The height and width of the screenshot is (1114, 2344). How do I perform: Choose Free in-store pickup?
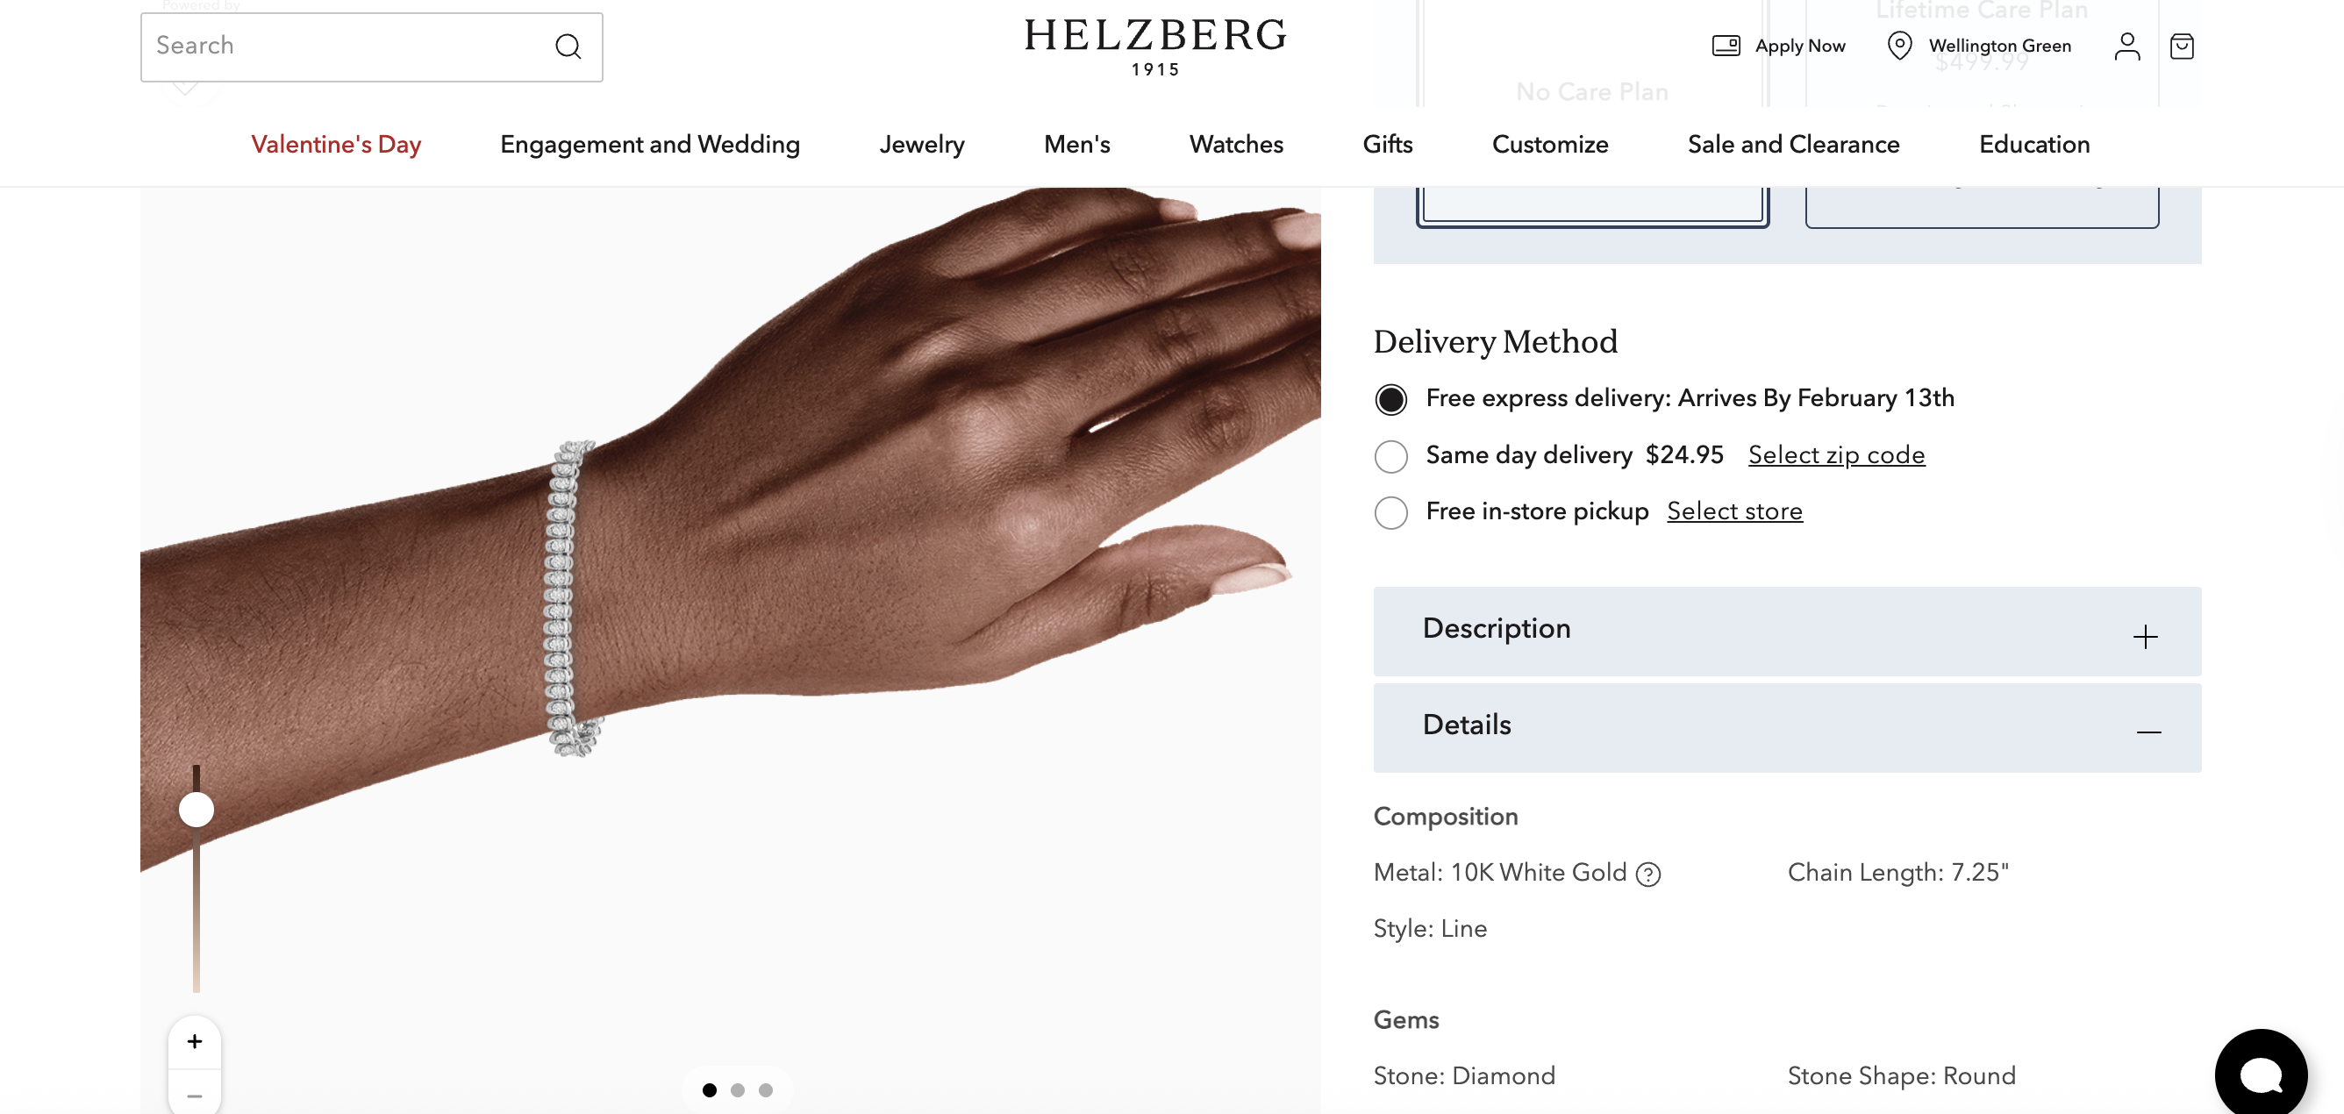(x=1390, y=512)
